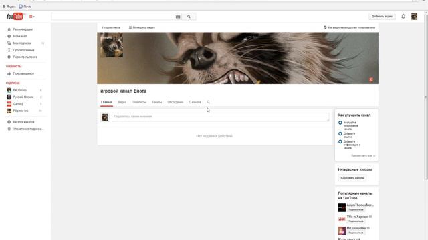
Task: Switch to the Обсуждение channel tab
Action: [x=175, y=102]
